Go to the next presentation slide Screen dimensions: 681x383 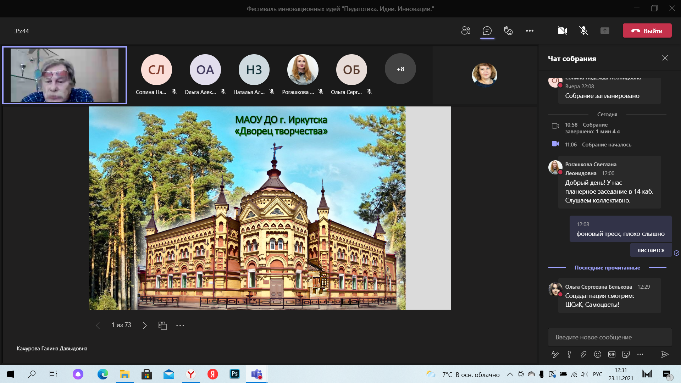click(145, 325)
